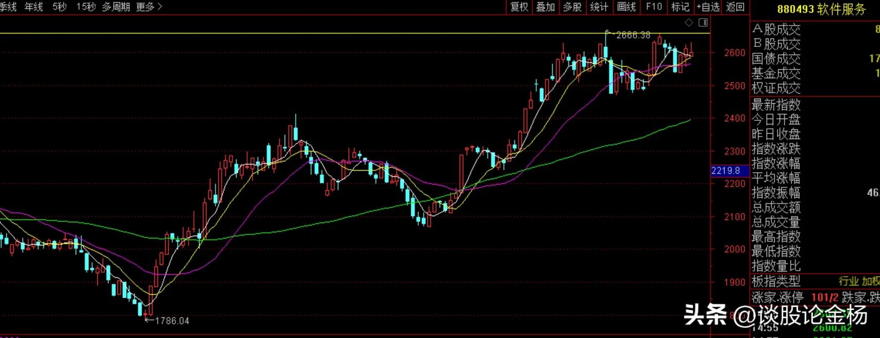Select the A股成交 row
The height and width of the screenshot is (338, 880).
pos(815,29)
